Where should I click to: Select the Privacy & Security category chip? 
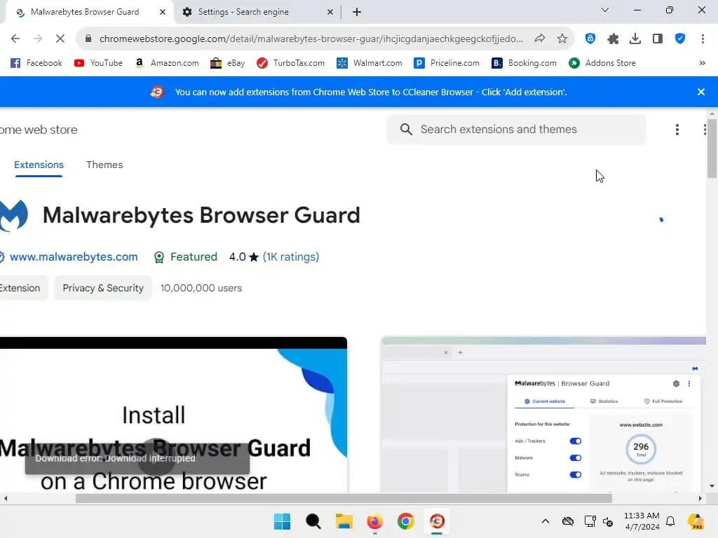(x=103, y=288)
